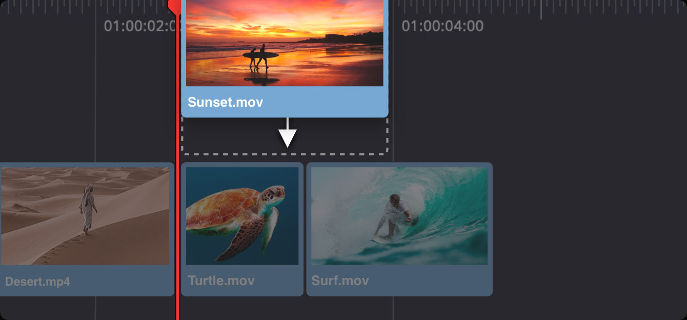Click the 01:00:04:00 timecode label
The width and height of the screenshot is (687, 320).
coord(442,26)
